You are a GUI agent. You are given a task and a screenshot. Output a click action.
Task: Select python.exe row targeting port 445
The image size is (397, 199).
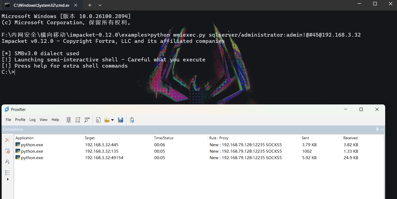198,145
